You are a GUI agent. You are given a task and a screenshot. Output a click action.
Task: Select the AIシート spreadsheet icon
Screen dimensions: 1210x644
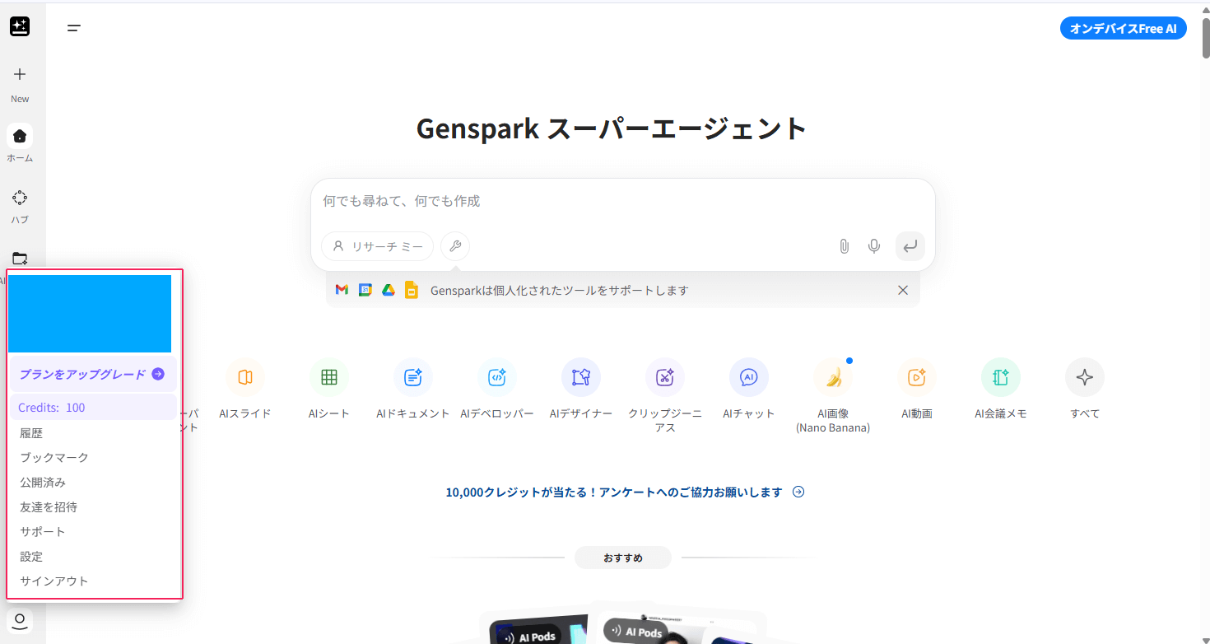329,377
